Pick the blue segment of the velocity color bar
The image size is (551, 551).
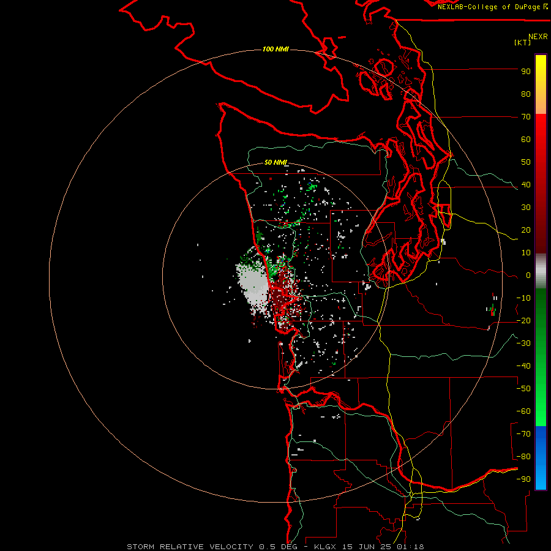click(x=541, y=458)
